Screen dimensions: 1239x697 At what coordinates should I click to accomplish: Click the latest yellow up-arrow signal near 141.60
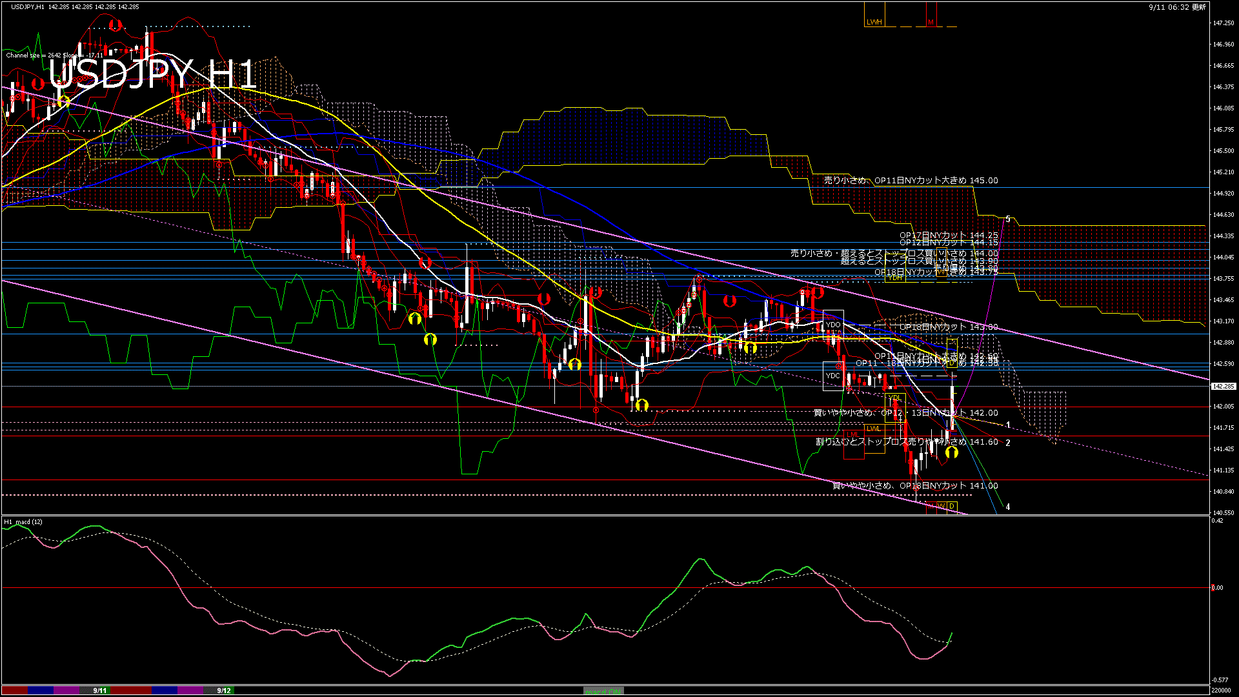951,452
